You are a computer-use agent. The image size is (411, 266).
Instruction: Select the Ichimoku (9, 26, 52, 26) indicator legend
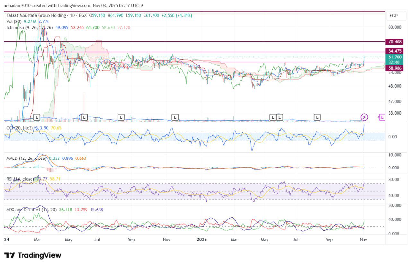pyautogui.click(x=30, y=28)
